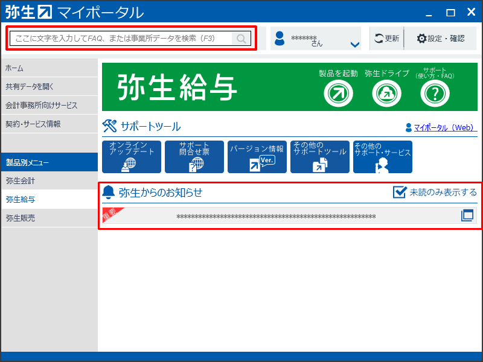Open the サポート FAQ question-mark icon
The image size is (483, 362).
tap(435, 94)
